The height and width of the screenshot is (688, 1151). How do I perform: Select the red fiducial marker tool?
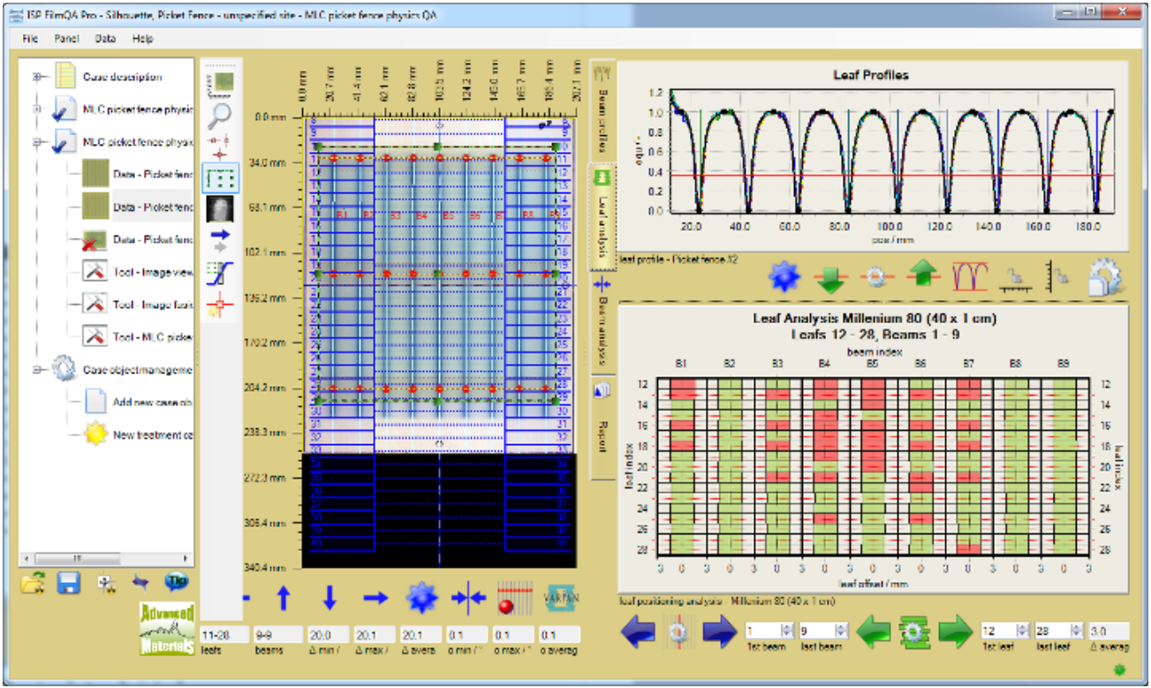tap(219, 146)
